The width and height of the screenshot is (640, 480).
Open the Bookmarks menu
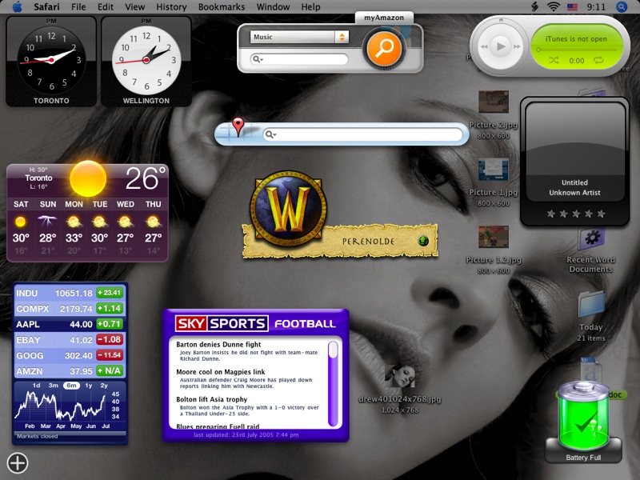click(x=222, y=6)
